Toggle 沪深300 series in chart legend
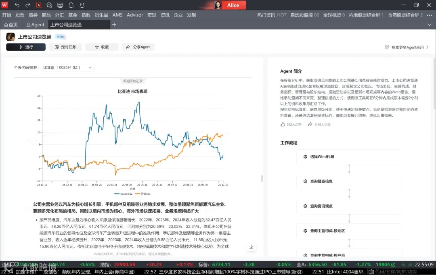436x275 pixels. 143,194
